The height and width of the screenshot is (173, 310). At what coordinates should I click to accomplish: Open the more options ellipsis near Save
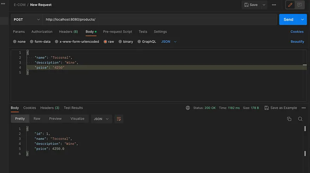coord(274,5)
